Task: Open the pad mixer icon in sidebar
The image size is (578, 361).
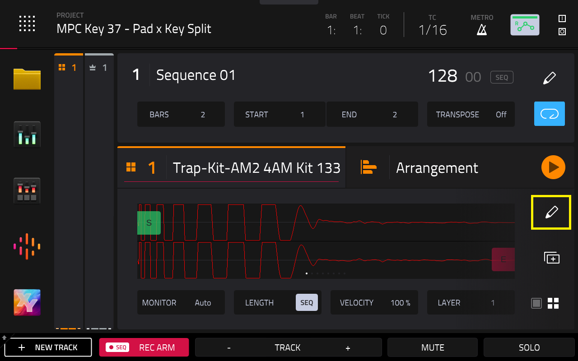Action: (27, 190)
